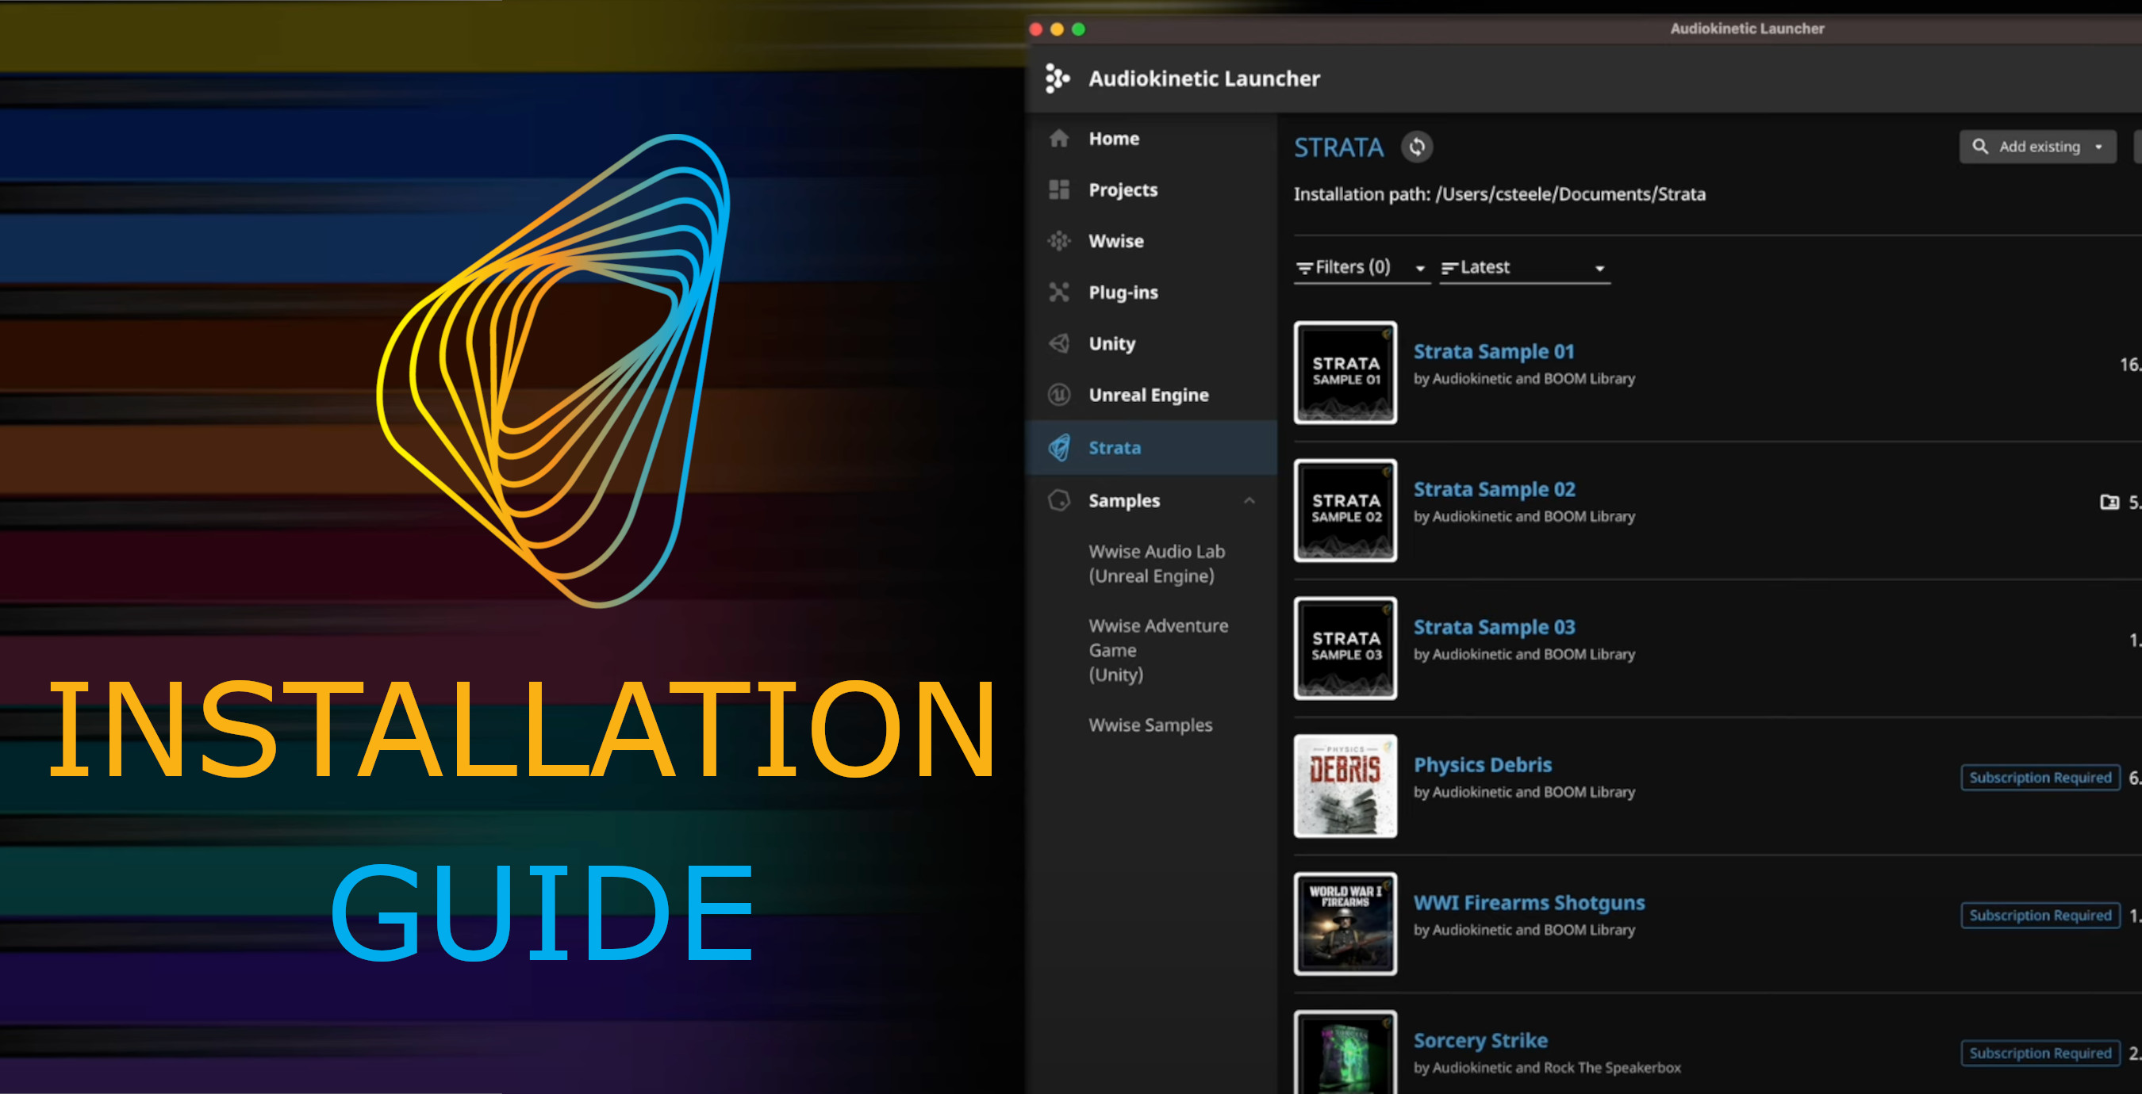Collapse the Samples section chevron
This screenshot has height=1094, width=2142.
pos(1249,500)
